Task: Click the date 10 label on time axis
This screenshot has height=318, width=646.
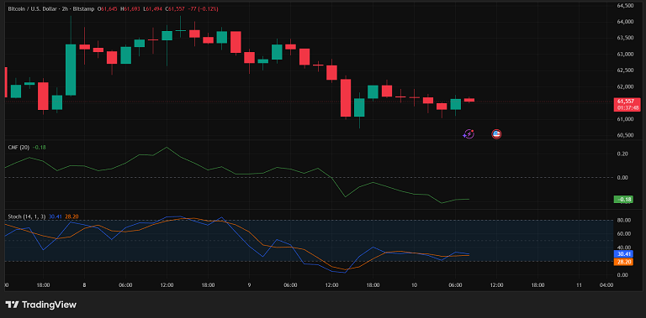Action: (x=414, y=284)
